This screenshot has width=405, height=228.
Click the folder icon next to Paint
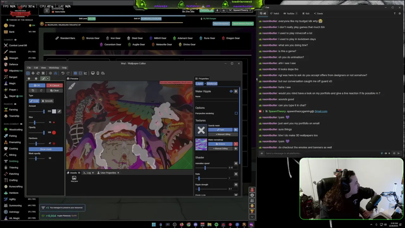[235, 130]
